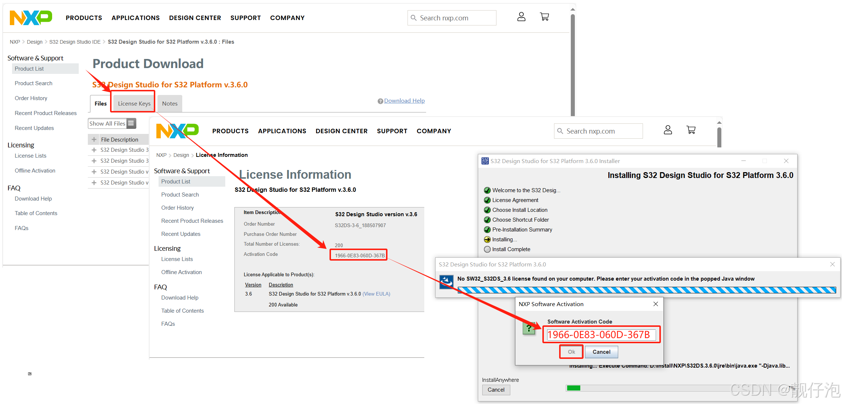This screenshot has height=404, width=842.
Task: Click Ok in NXP Software Activation dialog
Action: coord(571,352)
